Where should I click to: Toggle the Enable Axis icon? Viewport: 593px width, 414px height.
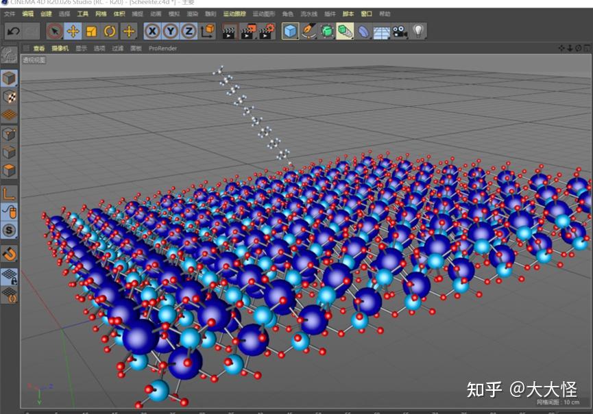pyautogui.click(x=9, y=194)
